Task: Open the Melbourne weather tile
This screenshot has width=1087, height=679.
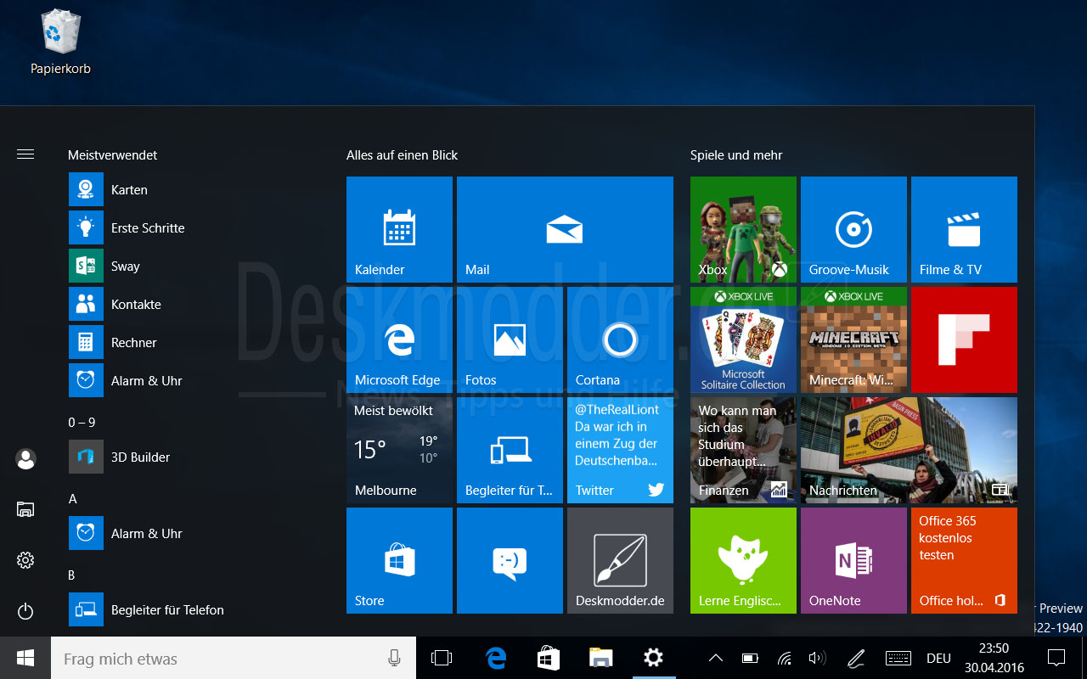Action: coord(399,450)
